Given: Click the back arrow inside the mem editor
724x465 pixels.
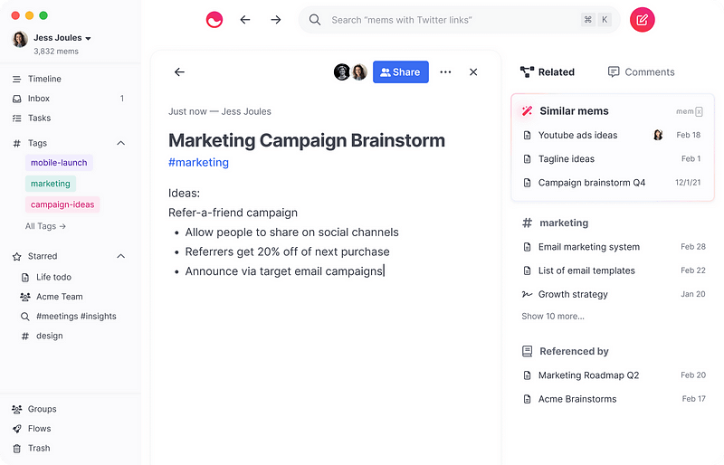Looking at the screenshot, I should pyautogui.click(x=179, y=72).
